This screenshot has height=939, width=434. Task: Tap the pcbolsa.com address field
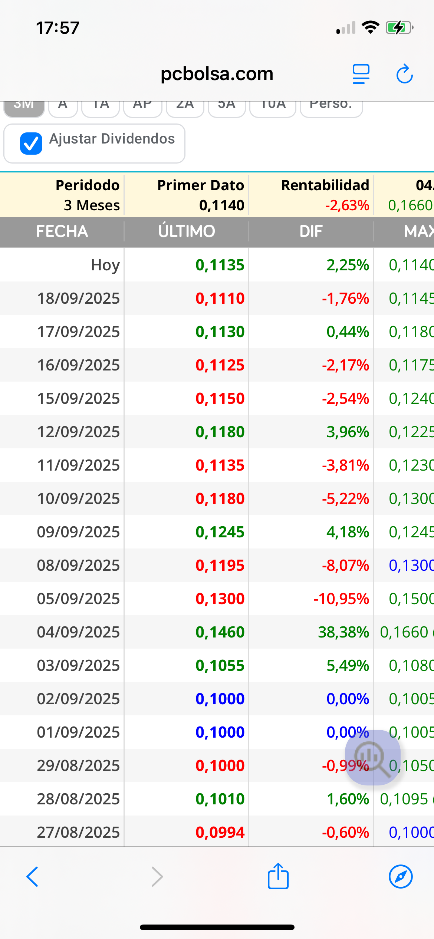217,74
